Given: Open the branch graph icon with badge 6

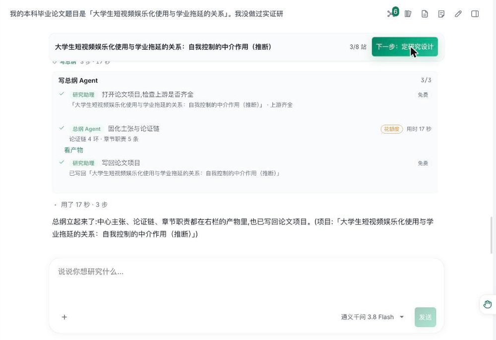Looking at the screenshot, I should (x=392, y=13).
